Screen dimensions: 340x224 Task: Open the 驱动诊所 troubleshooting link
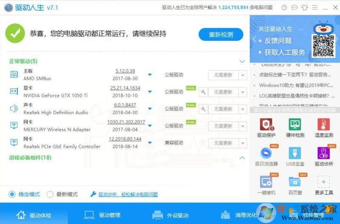click(x=128, y=194)
